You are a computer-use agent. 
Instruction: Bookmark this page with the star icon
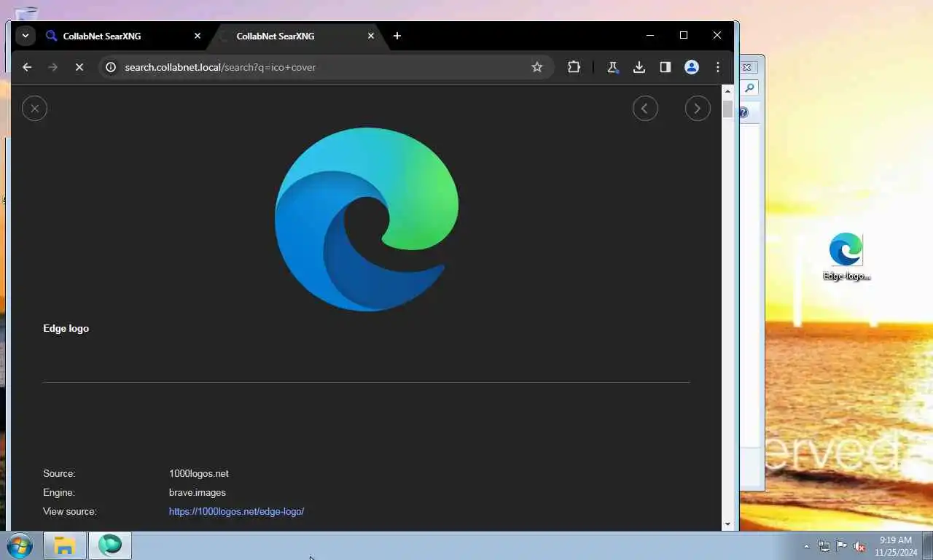(537, 67)
